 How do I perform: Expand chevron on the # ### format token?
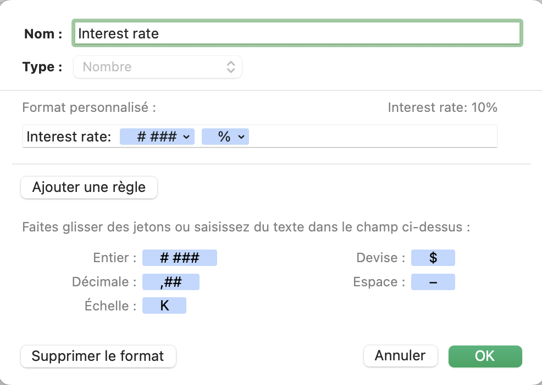[187, 137]
